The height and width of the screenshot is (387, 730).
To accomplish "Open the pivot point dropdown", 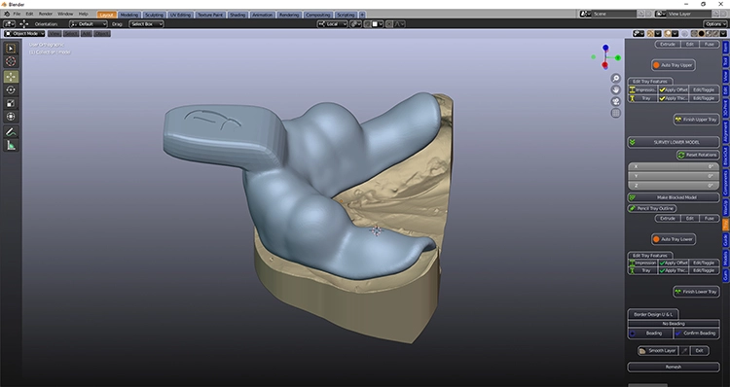I will (x=355, y=24).
